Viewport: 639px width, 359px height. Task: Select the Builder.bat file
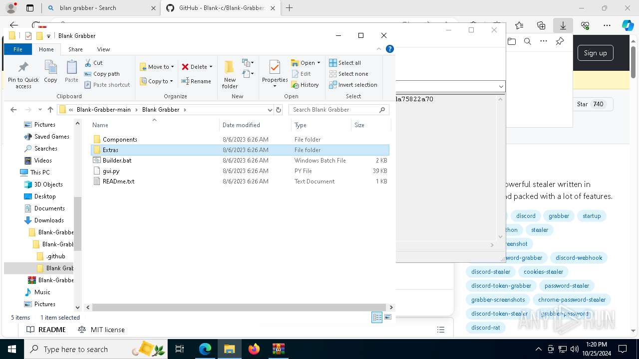tap(117, 161)
